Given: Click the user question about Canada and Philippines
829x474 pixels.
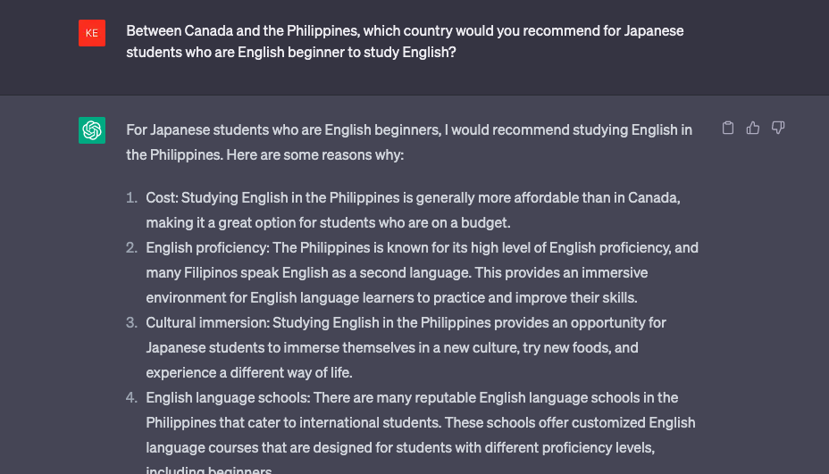Looking at the screenshot, I should click(x=405, y=41).
